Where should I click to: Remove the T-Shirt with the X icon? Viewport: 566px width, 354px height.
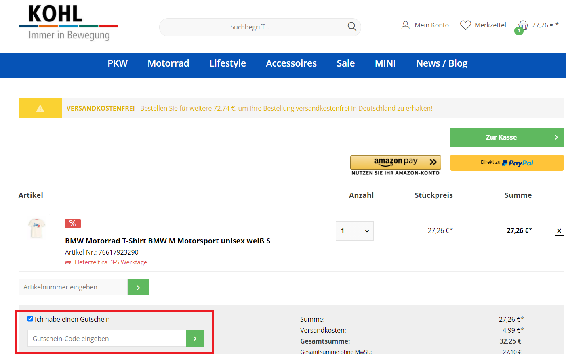pos(559,231)
